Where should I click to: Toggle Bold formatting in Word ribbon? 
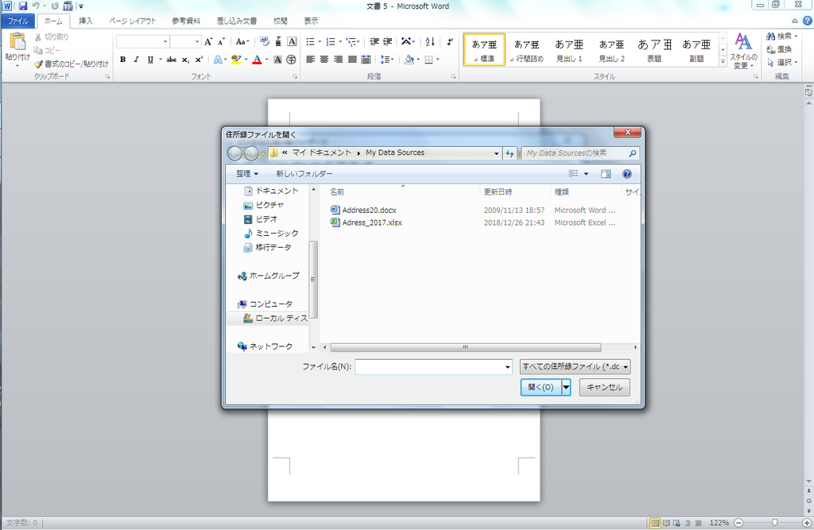click(x=123, y=60)
